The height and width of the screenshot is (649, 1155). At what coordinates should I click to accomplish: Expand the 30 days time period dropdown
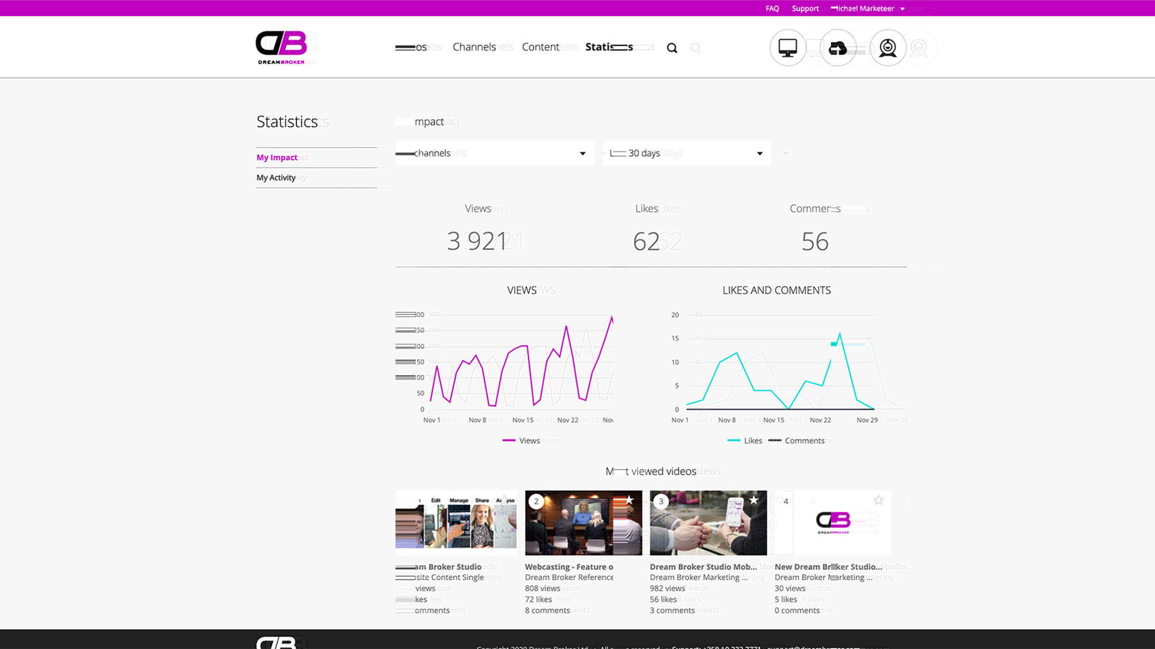[x=758, y=153]
